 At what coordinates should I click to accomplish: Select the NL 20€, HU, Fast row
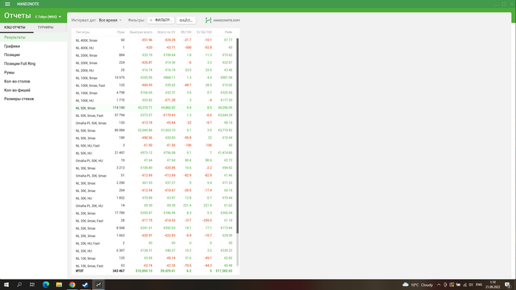tap(154, 244)
